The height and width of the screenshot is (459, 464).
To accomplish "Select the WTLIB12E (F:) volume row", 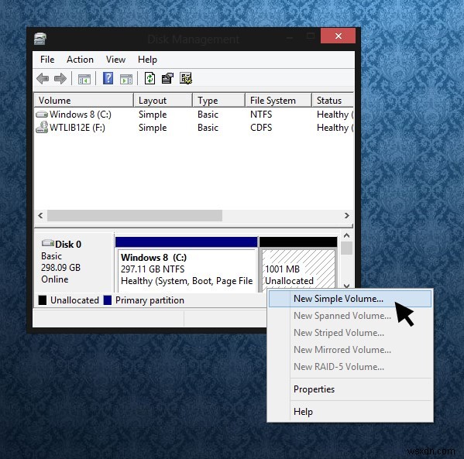I will tap(194, 128).
